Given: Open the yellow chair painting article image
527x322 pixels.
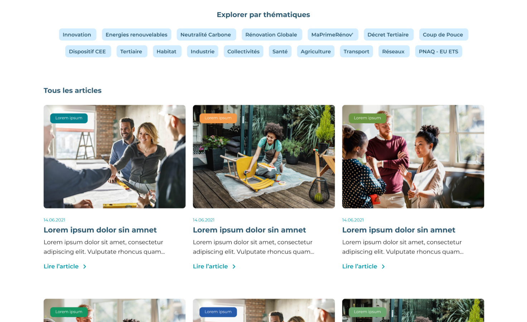Looking at the screenshot, I should (264, 157).
